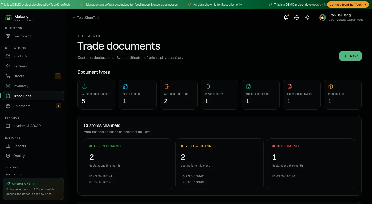The image size is (372, 204).
Task: Click the Orders badge showing 12
Action: [58, 76]
